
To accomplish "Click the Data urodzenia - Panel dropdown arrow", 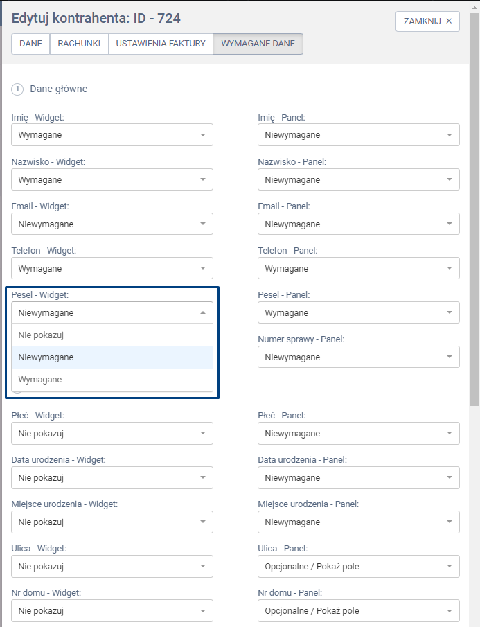I will tap(450, 478).
